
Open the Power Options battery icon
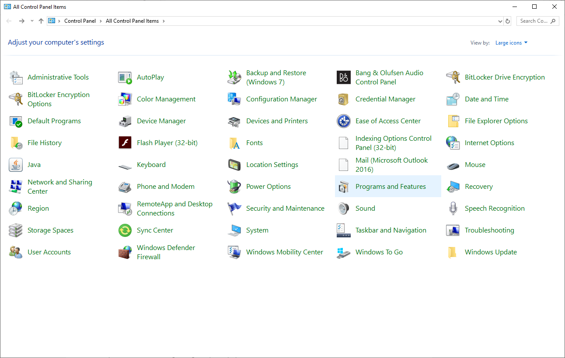pyautogui.click(x=234, y=187)
